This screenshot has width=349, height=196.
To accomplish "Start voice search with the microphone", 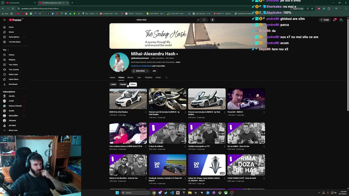I will [x=212, y=20].
